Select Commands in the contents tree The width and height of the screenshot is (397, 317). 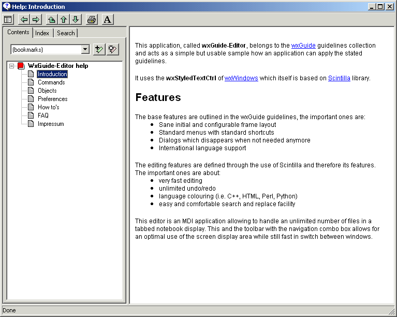click(51, 82)
